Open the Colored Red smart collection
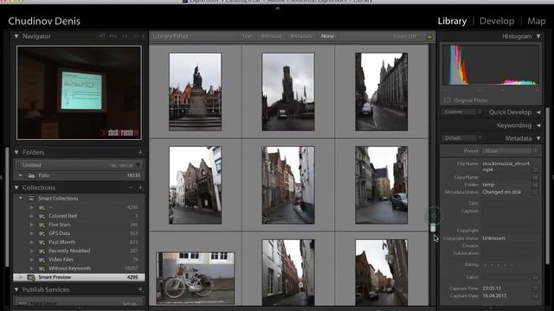 62,216
